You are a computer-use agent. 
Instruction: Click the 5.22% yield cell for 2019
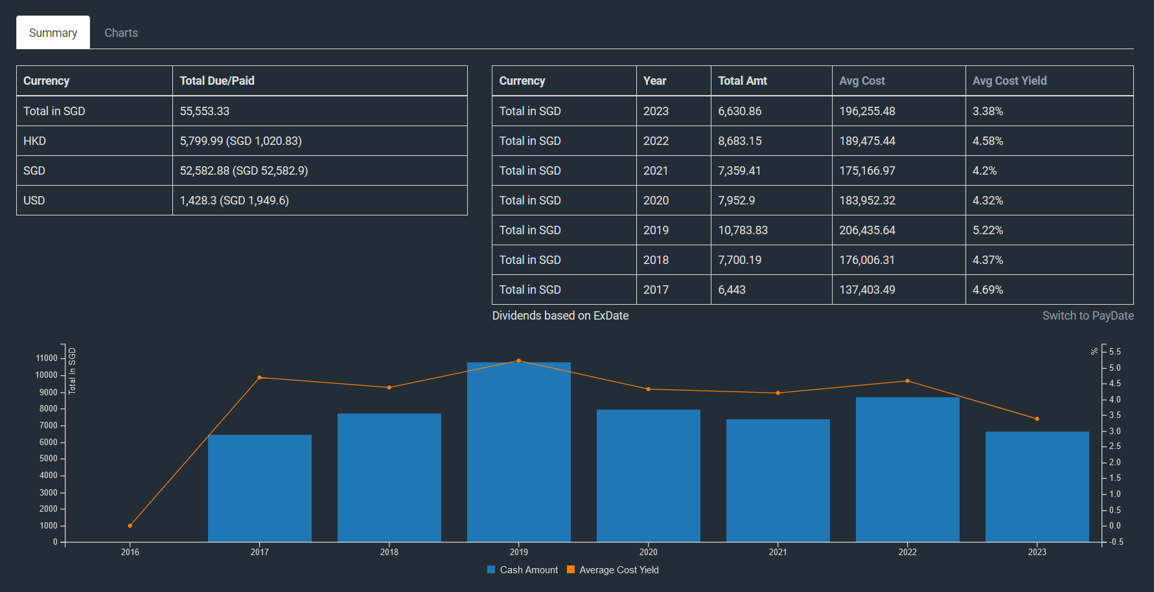click(x=987, y=230)
